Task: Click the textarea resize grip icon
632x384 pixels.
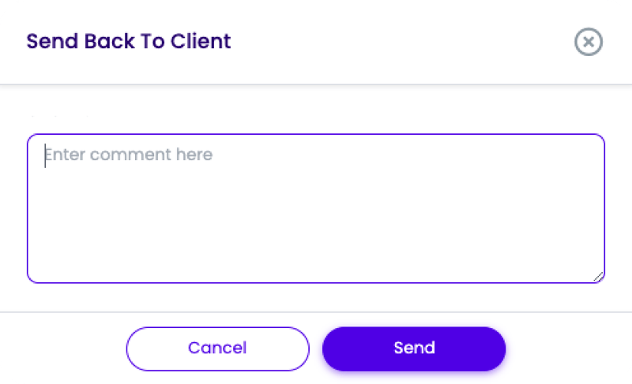Action: [x=598, y=276]
